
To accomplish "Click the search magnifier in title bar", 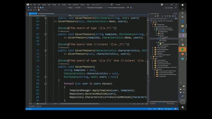I will (112, 5).
